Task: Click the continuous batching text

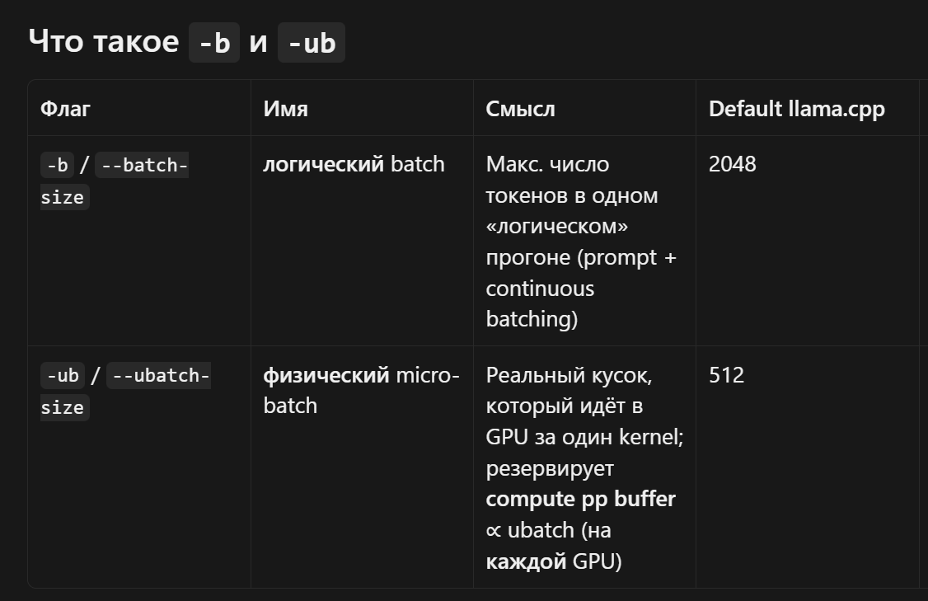Action: tap(540, 303)
